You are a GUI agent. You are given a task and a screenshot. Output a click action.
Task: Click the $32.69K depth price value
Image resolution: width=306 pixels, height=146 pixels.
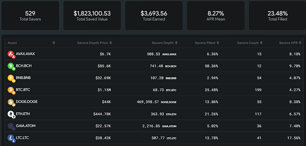click(103, 78)
